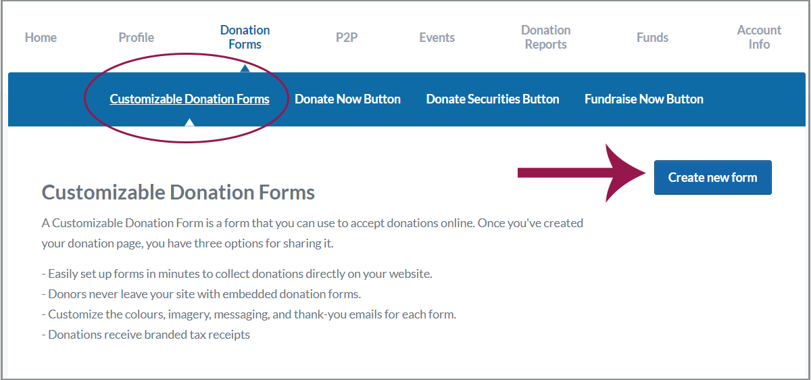The width and height of the screenshot is (811, 380).
Task: Click the Customizable Donation Forms submenu link
Action: [x=189, y=99]
